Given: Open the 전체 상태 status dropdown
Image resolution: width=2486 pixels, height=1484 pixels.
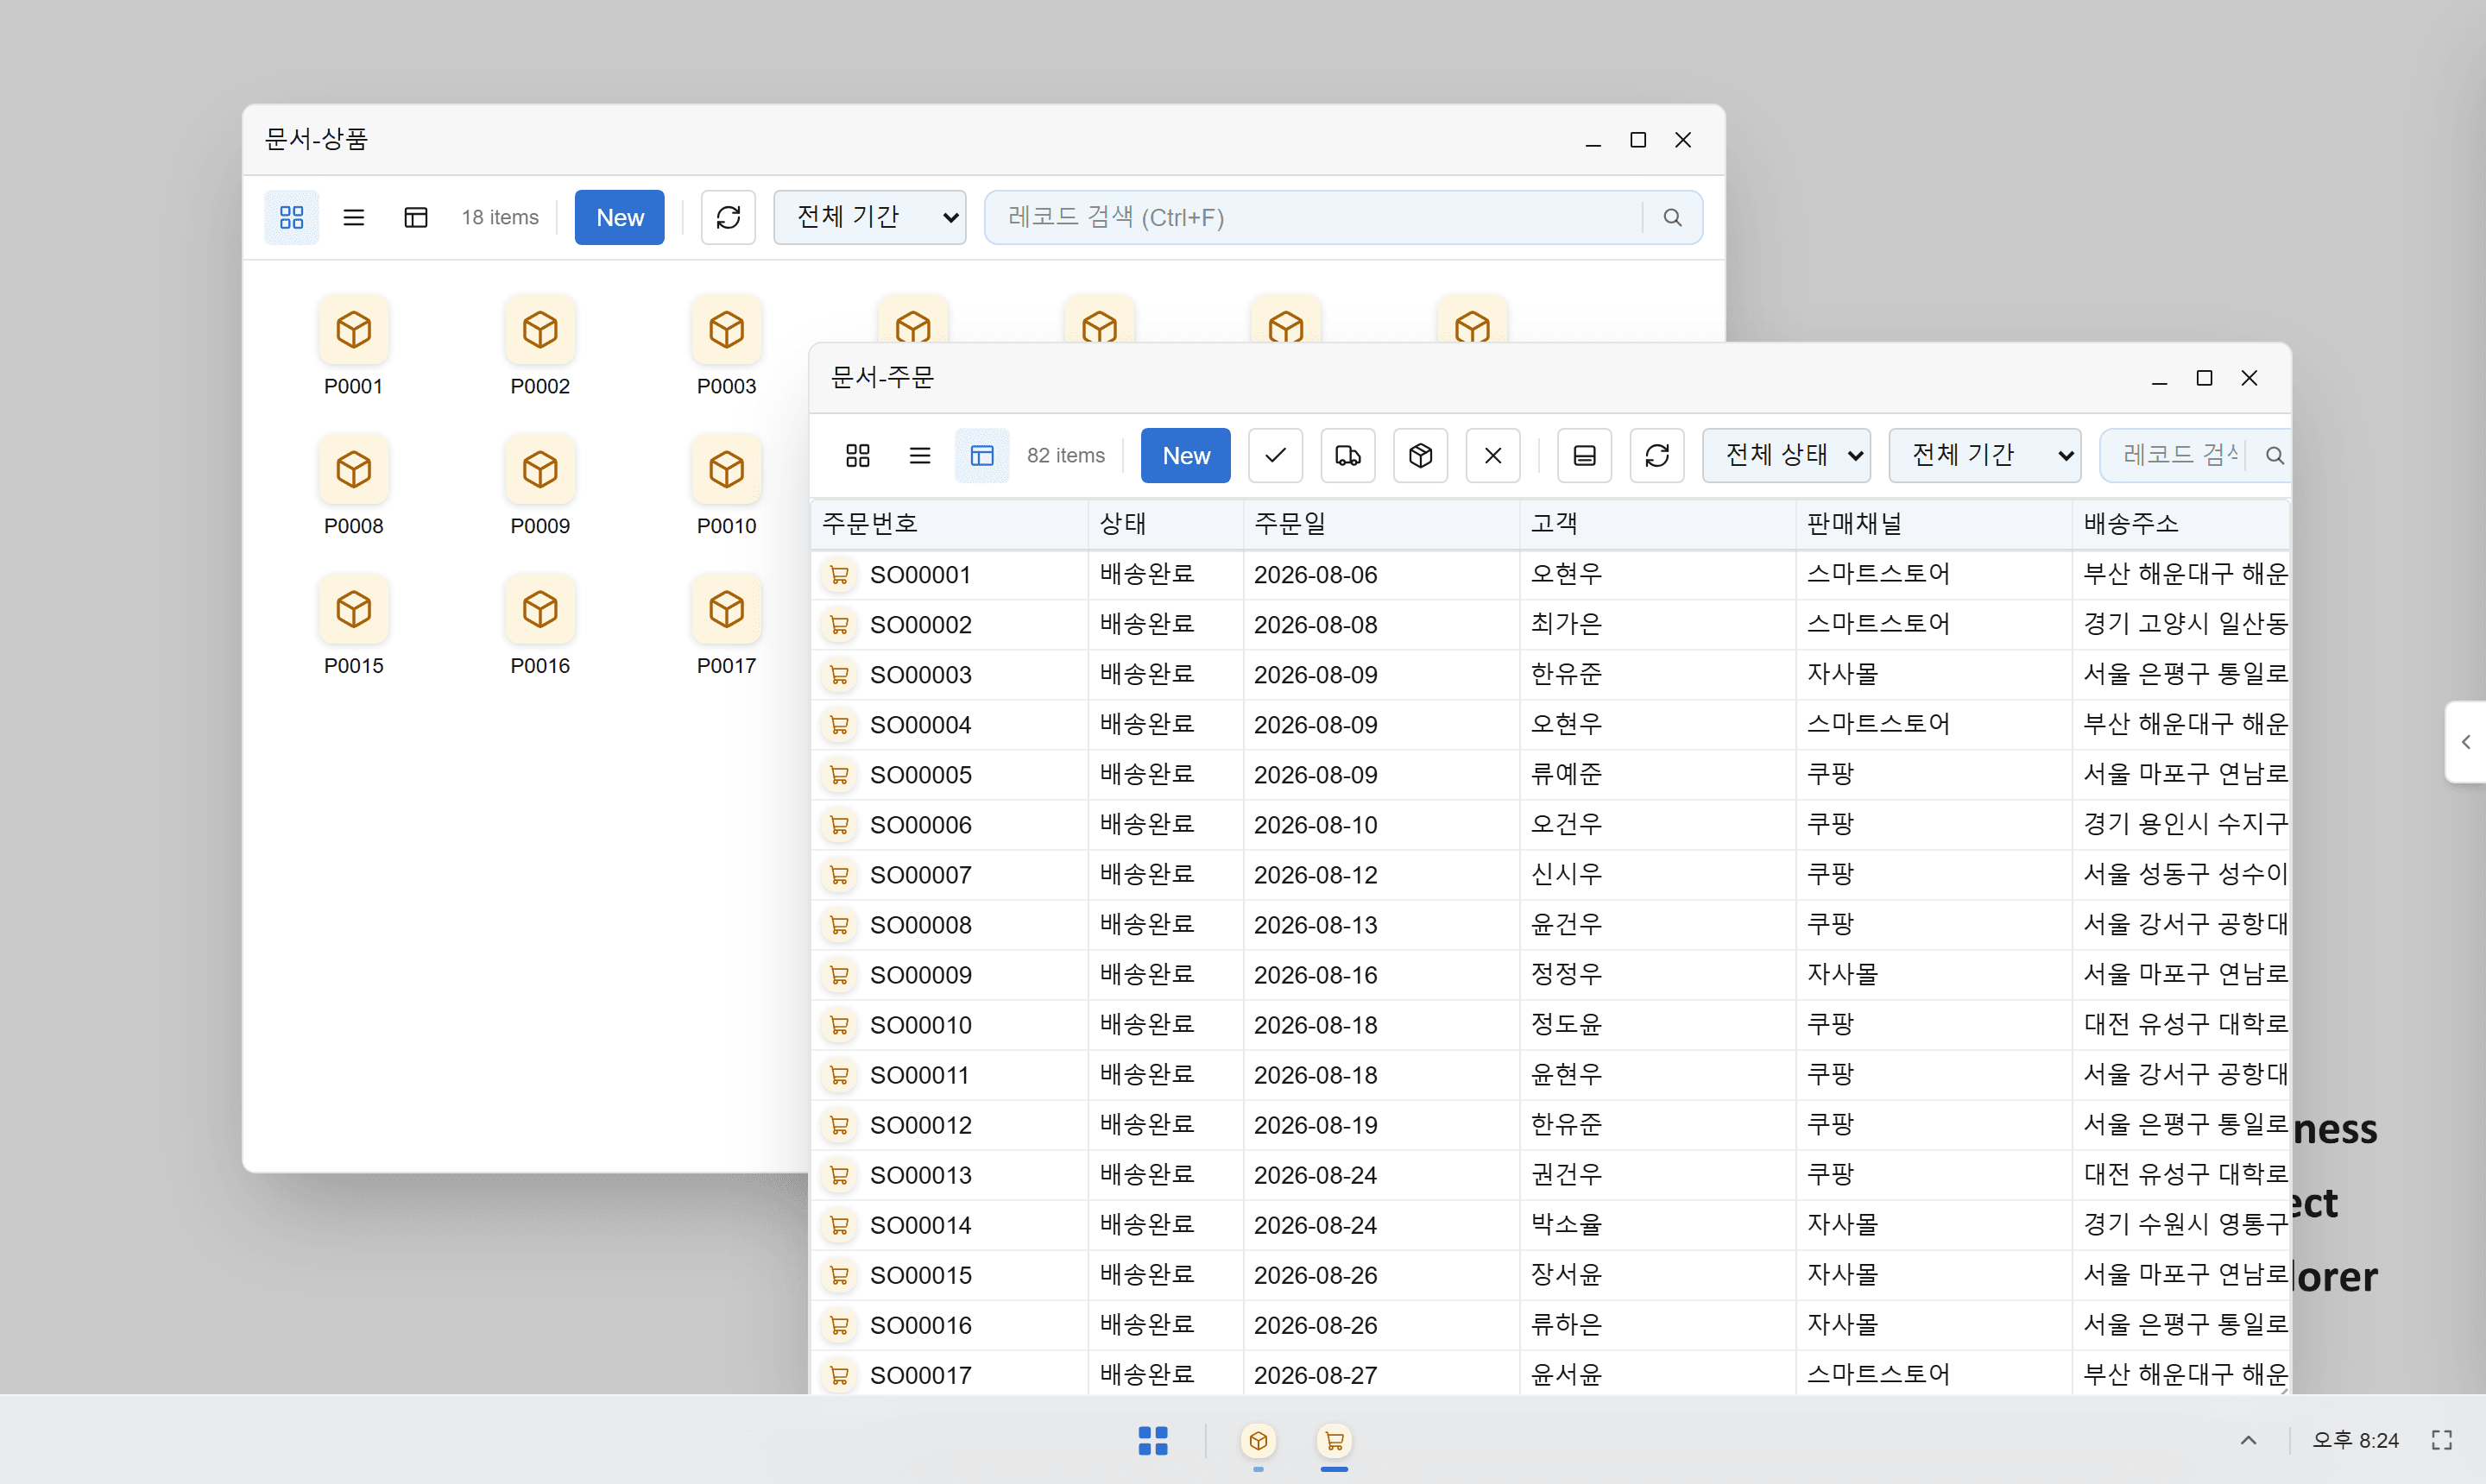Looking at the screenshot, I should [1787, 455].
